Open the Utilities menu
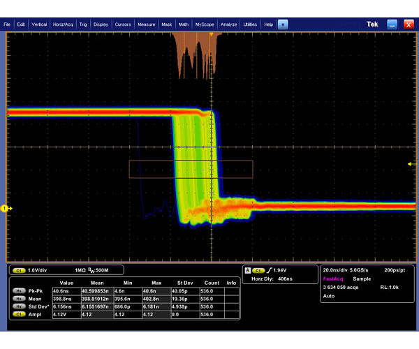419x349 pixels. pyautogui.click(x=250, y=24)
